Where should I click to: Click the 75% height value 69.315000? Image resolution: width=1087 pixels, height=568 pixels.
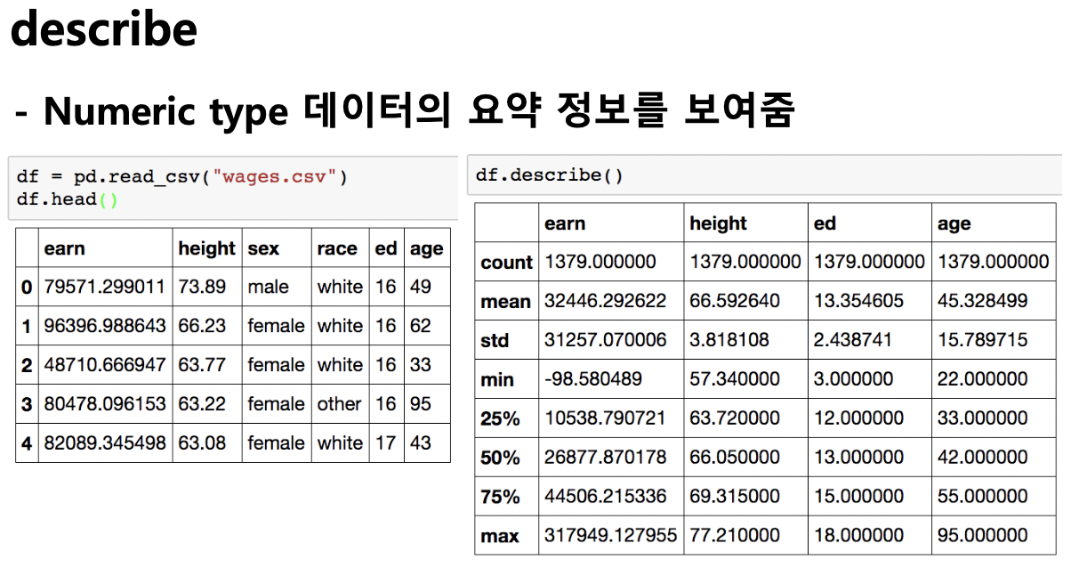pos(735,497)
